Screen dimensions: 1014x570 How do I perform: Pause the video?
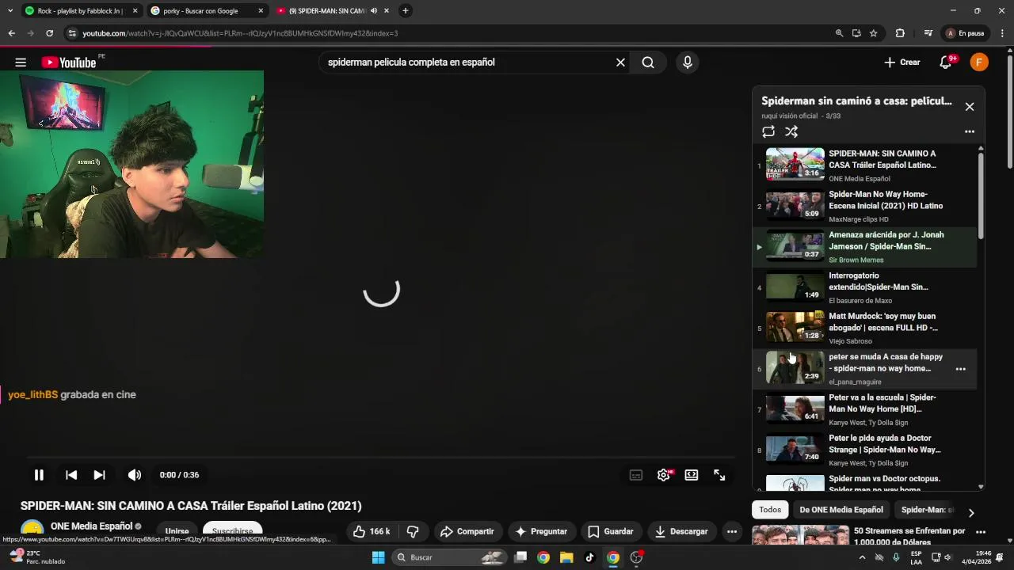pos(39,475)
